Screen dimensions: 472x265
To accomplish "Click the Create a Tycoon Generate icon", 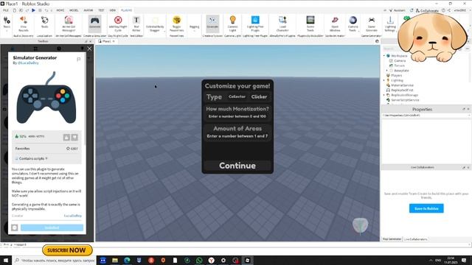I will pos(212,20).
